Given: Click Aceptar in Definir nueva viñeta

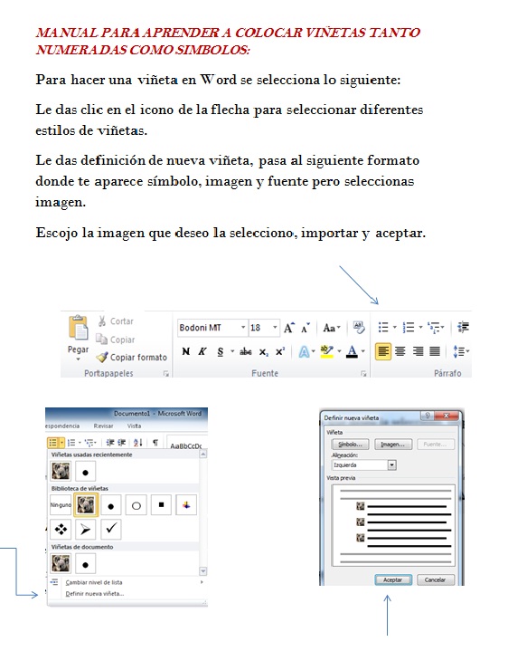Looking at the screenshot, I should click(x=393, y=579).
